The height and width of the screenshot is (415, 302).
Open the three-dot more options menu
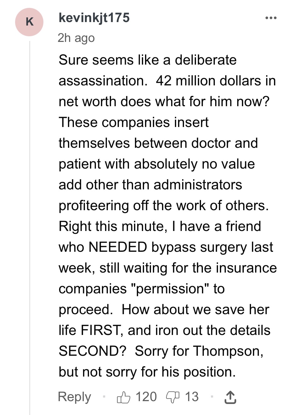[x=271, y=18]
